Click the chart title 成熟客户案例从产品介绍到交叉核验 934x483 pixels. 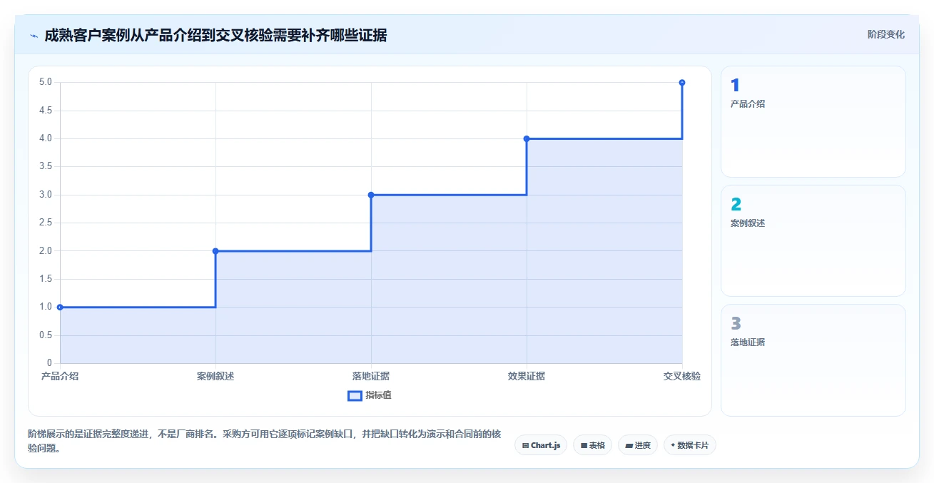pos(215,36)
